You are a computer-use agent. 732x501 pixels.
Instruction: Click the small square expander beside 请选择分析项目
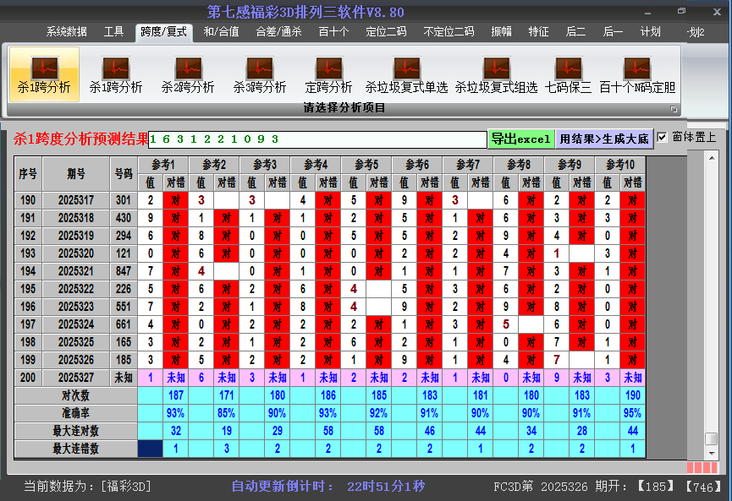(674, 108)
